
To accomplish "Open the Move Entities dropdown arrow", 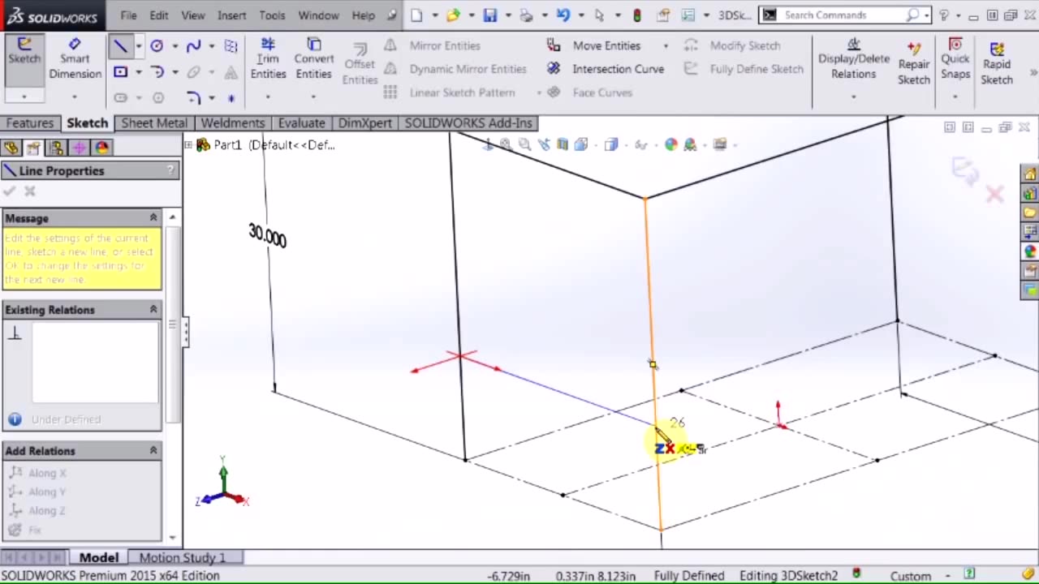I will click(x=666, y=46).
